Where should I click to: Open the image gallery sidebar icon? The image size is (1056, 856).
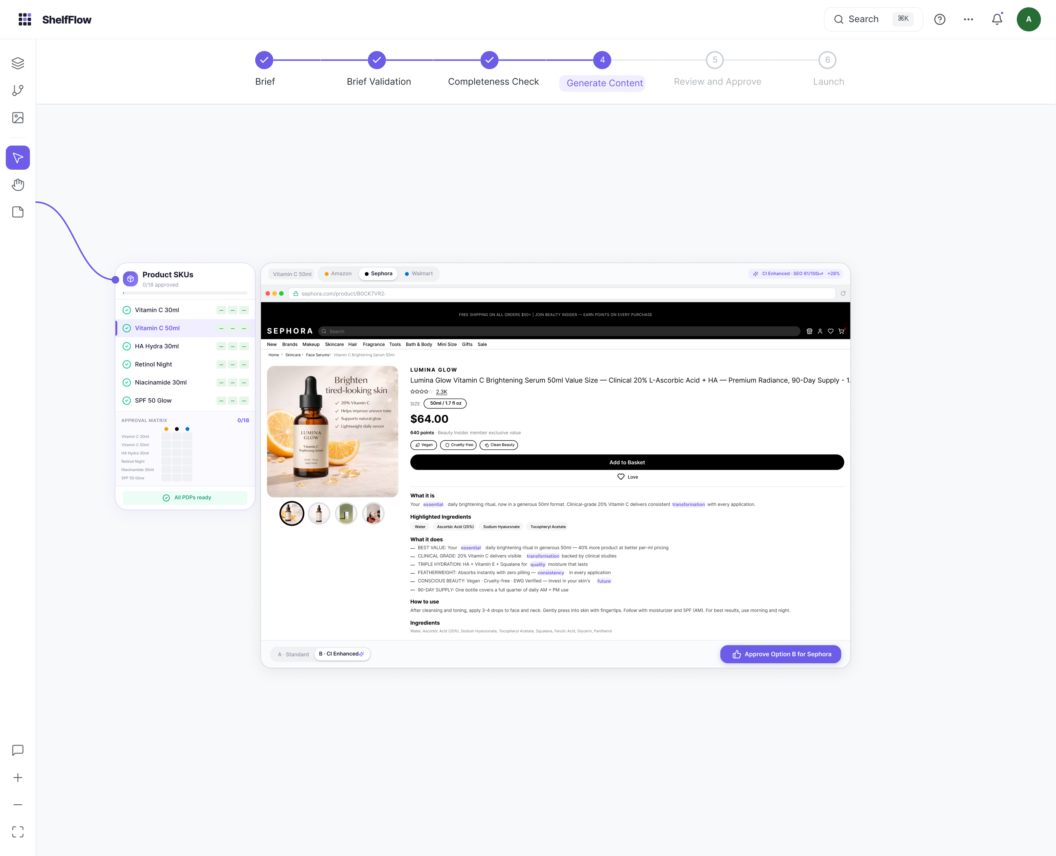pos(18,117)
